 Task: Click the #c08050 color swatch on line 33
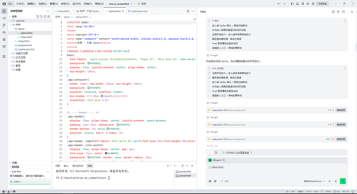point(106,154)
